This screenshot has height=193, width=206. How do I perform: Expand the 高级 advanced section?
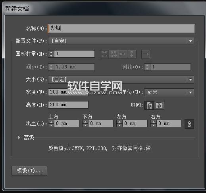[19, 137]
